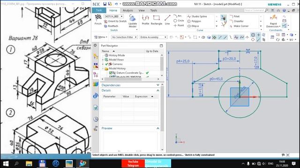
Task: Click the Find a Command search box
Action: 256,10
